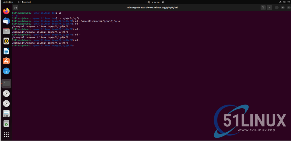The height and width of the screenshot is (141, 292).
Task: Open the lower disc drive icon in dock
Action: [x=6, y=104]
